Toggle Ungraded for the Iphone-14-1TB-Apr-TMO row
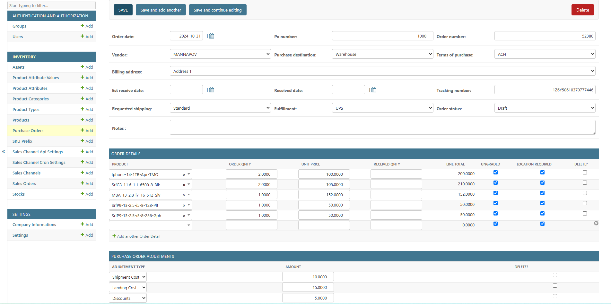The width and height of the screenshot is (611, 304). tap(495, 173)
